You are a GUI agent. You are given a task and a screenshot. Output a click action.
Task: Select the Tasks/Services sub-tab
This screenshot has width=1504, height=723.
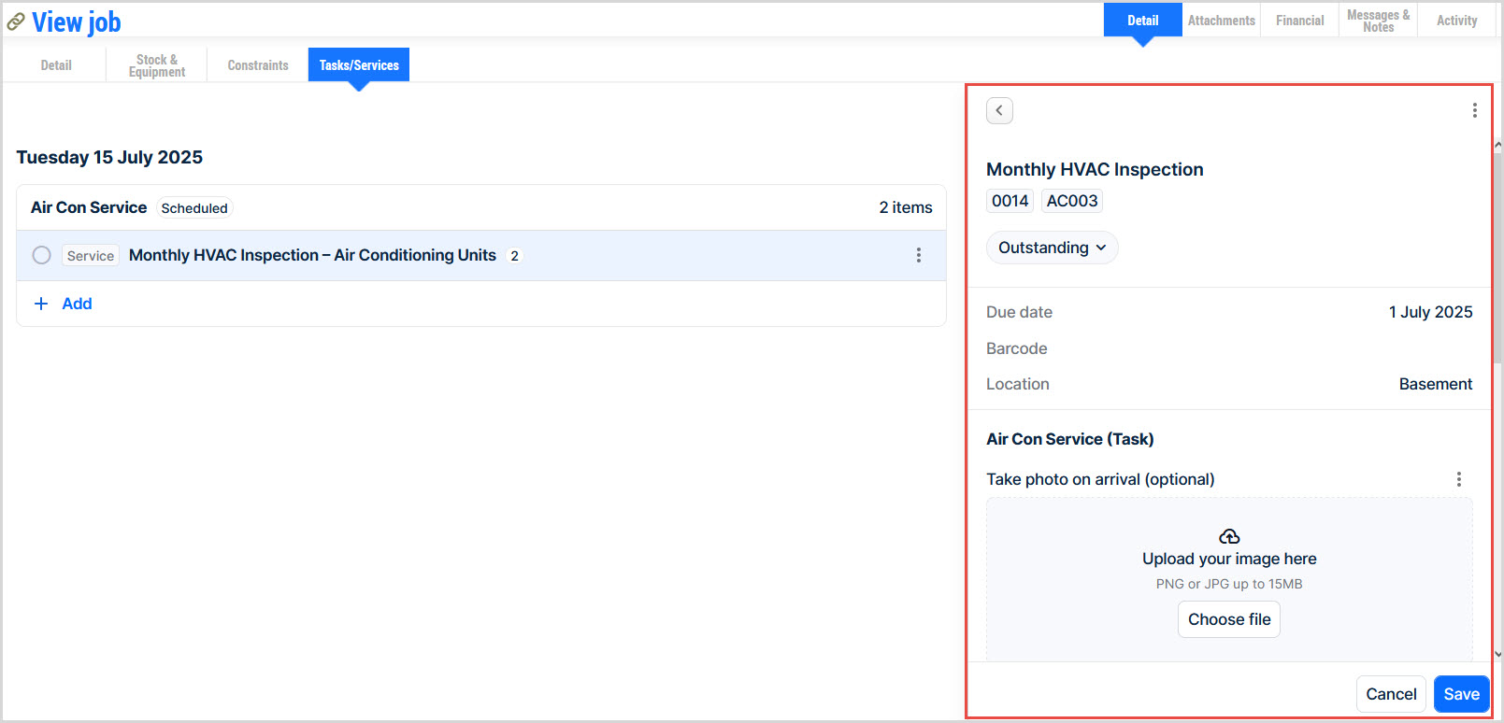point(359,65)
